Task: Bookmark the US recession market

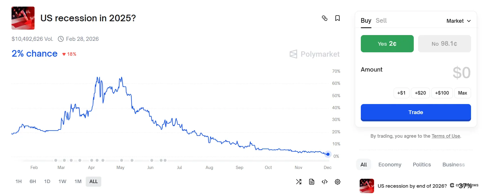Action: tap(338, 18)
